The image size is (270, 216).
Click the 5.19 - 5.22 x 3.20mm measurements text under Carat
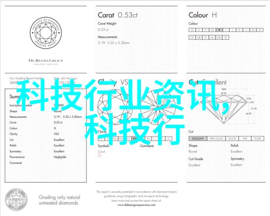[x=114, y=43]
